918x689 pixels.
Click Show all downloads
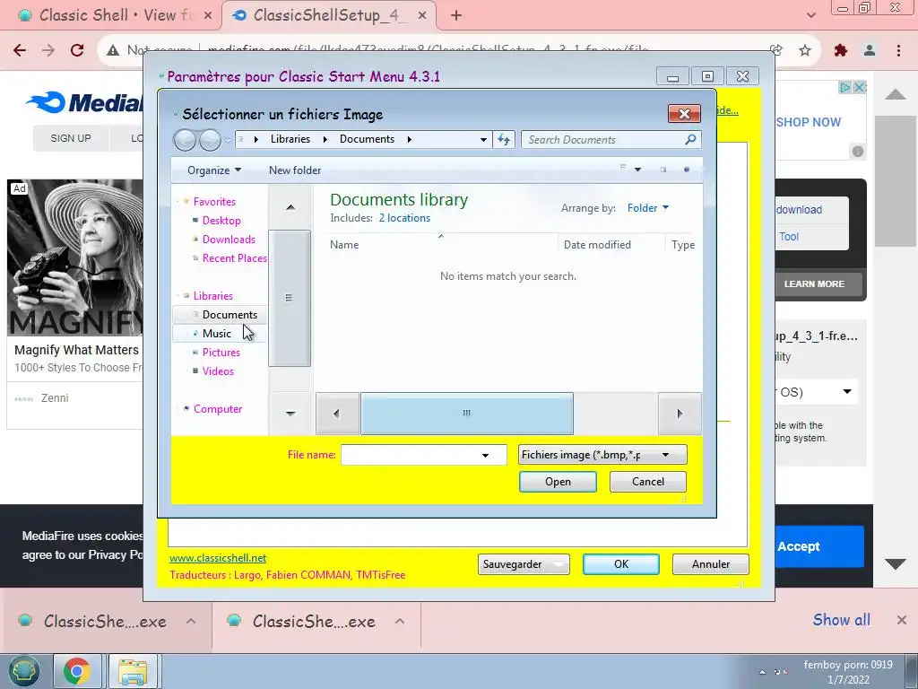pyautogui.click(x=841, y=620)
